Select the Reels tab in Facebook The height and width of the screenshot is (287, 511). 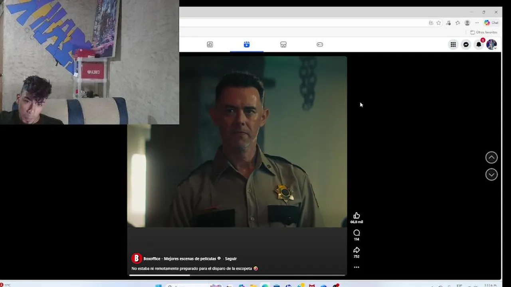[247, 45]
